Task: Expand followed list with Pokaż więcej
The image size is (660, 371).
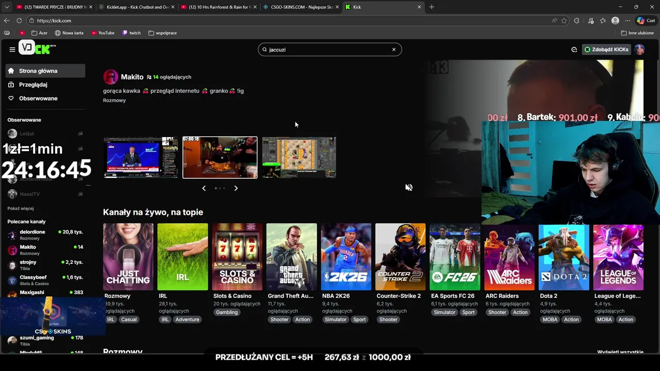Action: (x=21, y=209)
